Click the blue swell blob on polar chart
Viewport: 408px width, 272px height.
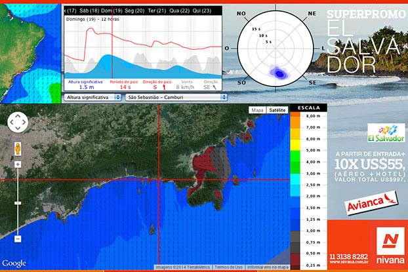click(x=279, y=73)
